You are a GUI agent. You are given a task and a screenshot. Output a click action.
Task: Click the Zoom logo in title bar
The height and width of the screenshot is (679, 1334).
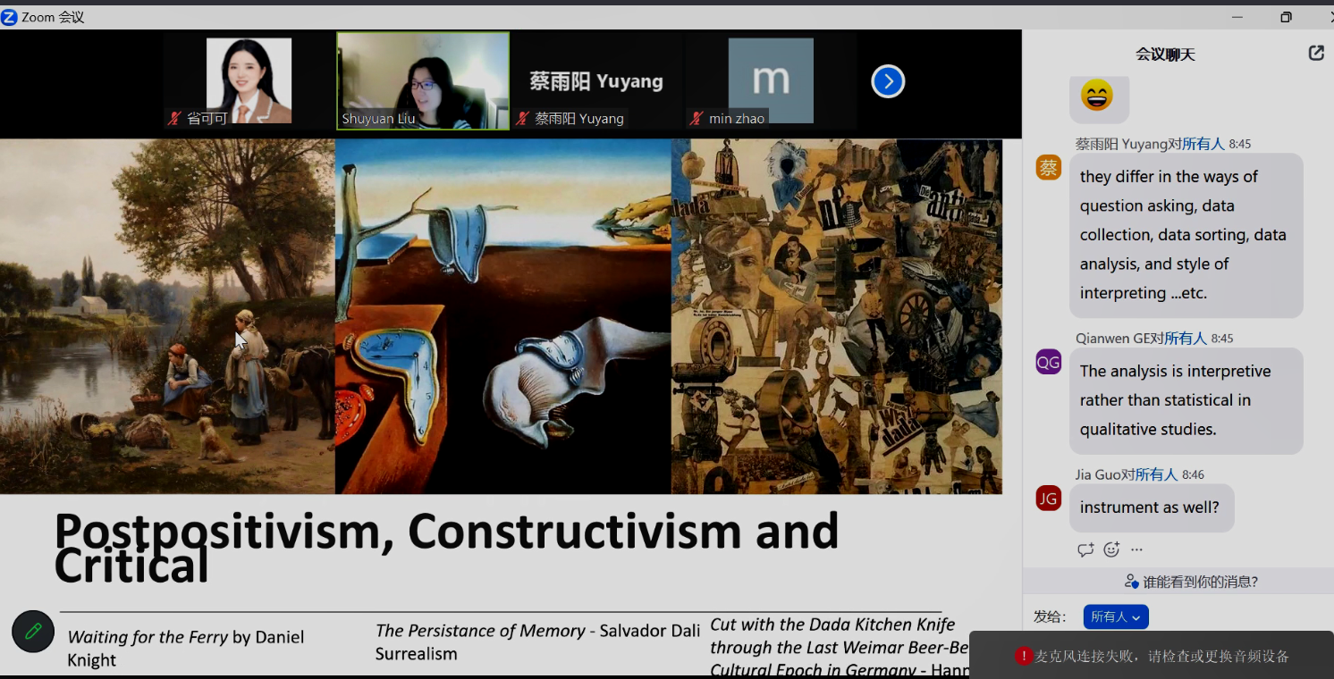pyautogui.click(x=10, y=17)
